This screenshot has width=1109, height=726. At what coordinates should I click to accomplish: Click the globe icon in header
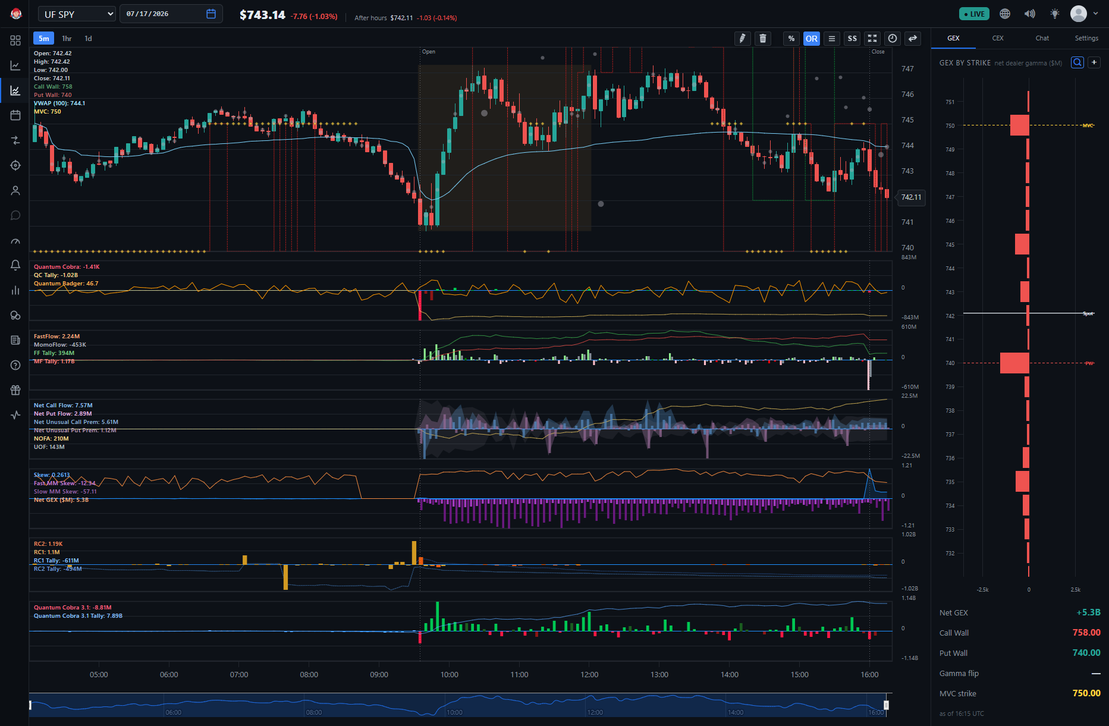click(x=1005, y=14)
